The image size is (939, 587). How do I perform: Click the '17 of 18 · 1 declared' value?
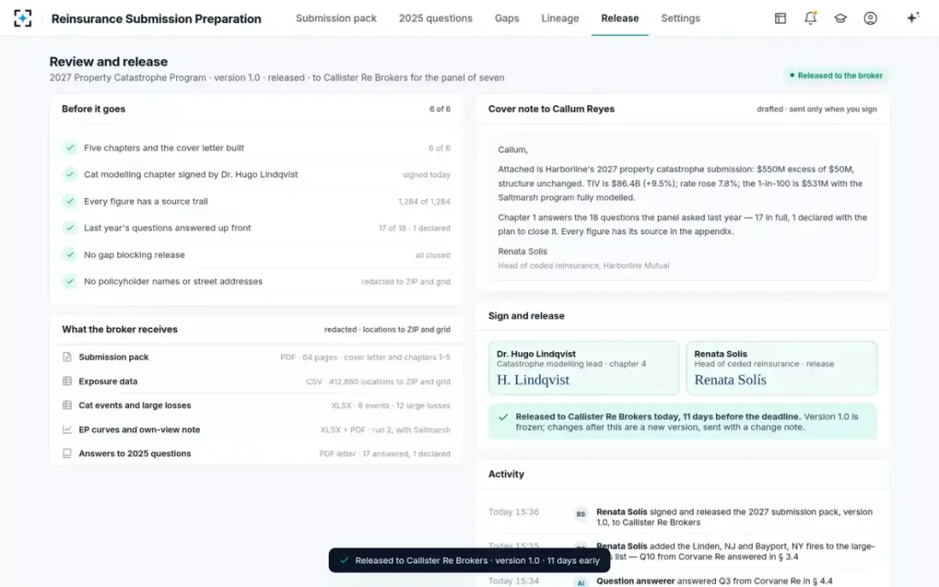[x=415, y=229]
